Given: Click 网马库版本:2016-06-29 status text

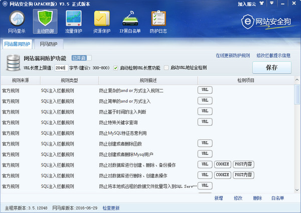Looking at the screenshot, I should click(x=75, y=208).
